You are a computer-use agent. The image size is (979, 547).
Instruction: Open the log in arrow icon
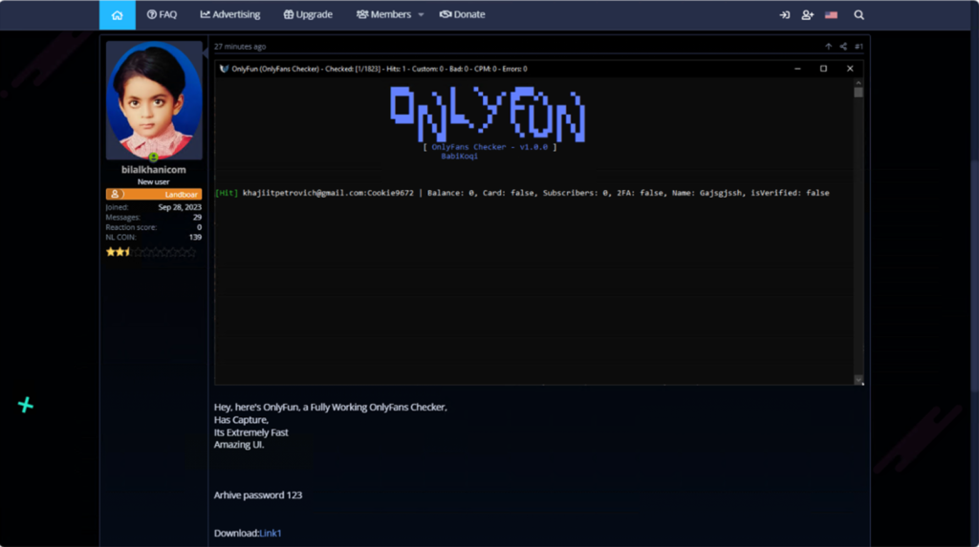pos(784,15)
